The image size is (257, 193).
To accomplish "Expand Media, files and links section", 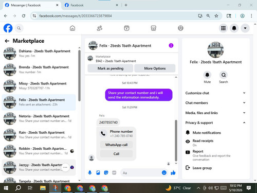I will 215,113.
